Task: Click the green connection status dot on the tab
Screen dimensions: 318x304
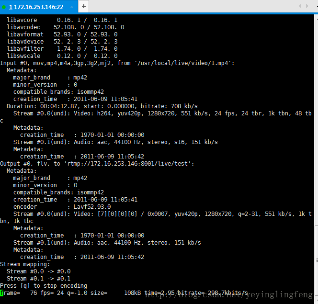Action: 4,7
